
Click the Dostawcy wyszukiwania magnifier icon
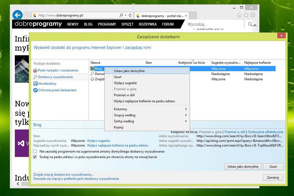[x=35, y=77]
